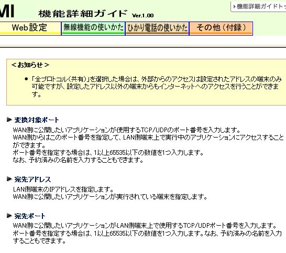Select the 宛先アドレス heading
This screenshot has height=253, width=286.
pos(32,180)
